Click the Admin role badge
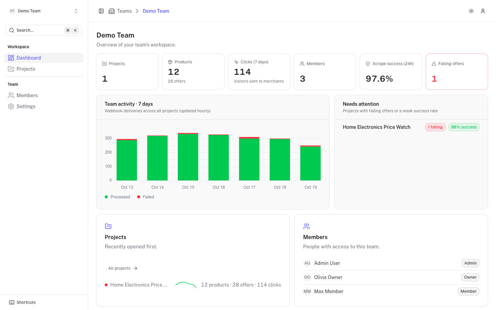The height and width of the screenshot is (310, 496). 471,263
